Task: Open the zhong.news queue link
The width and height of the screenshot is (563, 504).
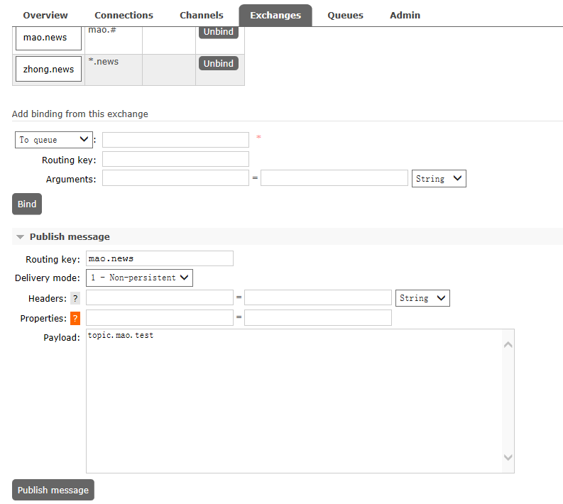Action: point(48,70)
